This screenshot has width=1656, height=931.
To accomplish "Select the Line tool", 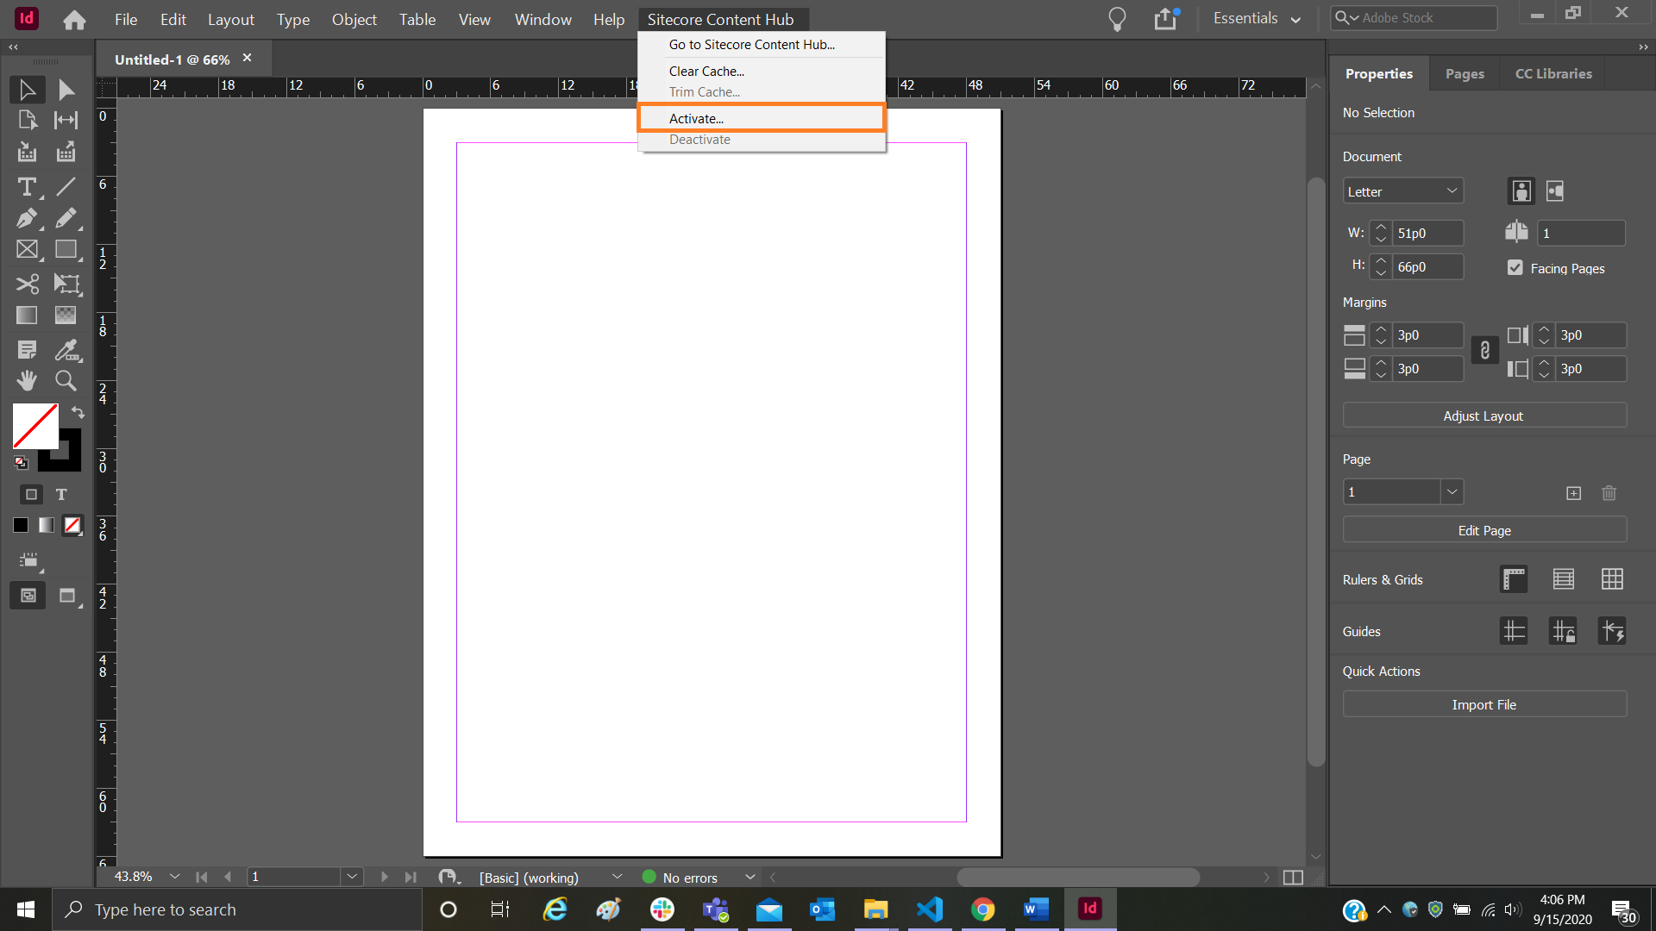I will coord(66,186).
